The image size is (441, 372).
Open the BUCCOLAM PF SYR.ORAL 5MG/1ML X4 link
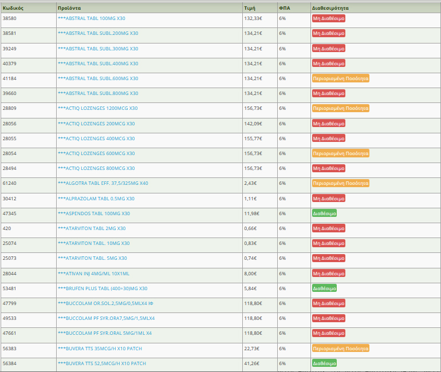pos(105,333)
